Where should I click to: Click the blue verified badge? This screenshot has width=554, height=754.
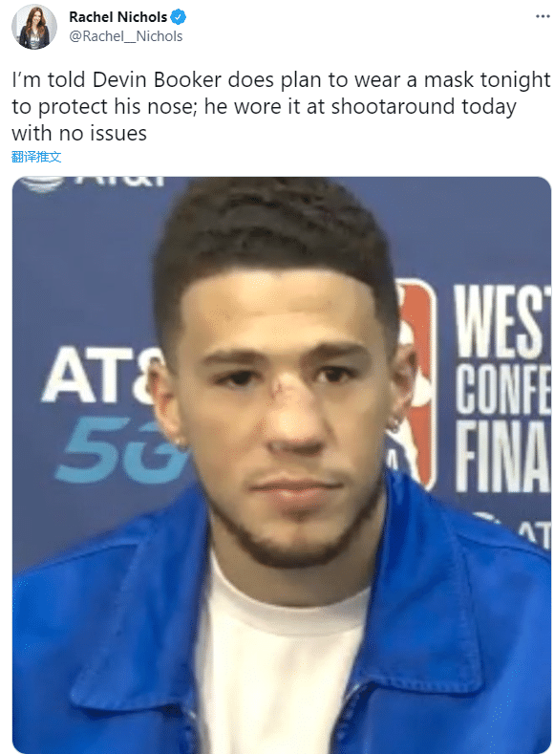coord(179,17)
